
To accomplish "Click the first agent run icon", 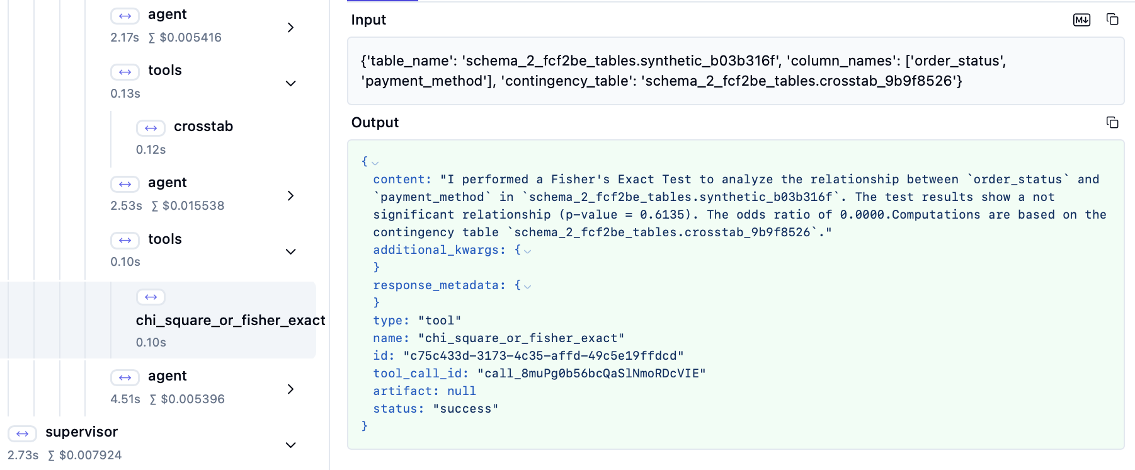I will point(125,16).
